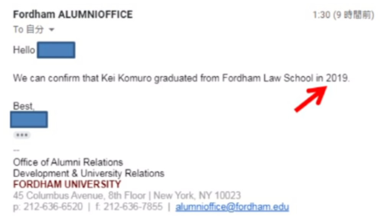This screenshot has width=392, height=216.
Task: Click Development & University Relations line
Action: 88,173
